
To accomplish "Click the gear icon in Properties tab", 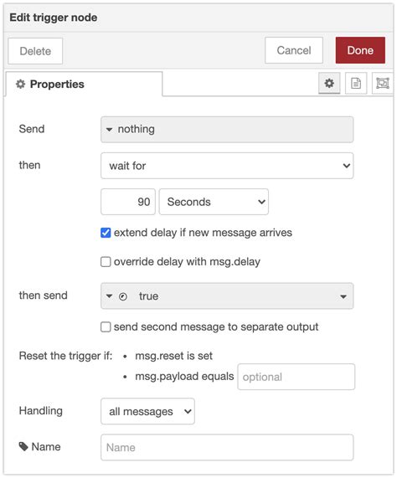I will [x=20, y=84].
